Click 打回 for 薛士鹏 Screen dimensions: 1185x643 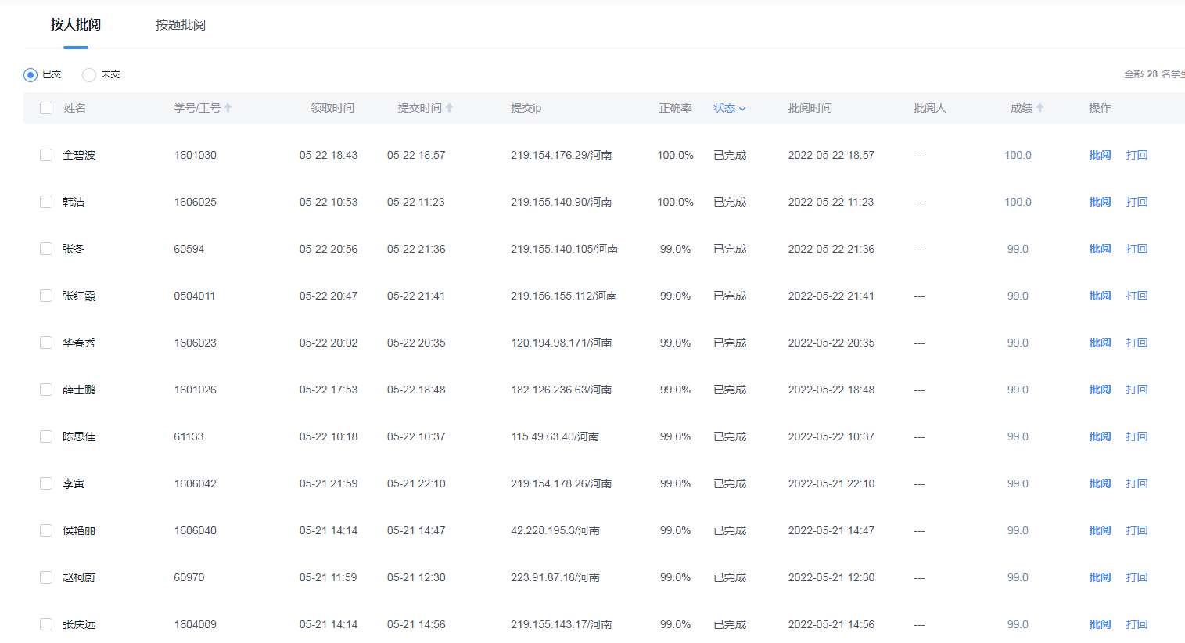[x=1137, y=390]
